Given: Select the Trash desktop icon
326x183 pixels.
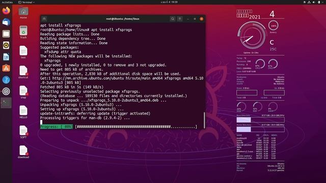Looking at the screenshot, I should 23,32.
